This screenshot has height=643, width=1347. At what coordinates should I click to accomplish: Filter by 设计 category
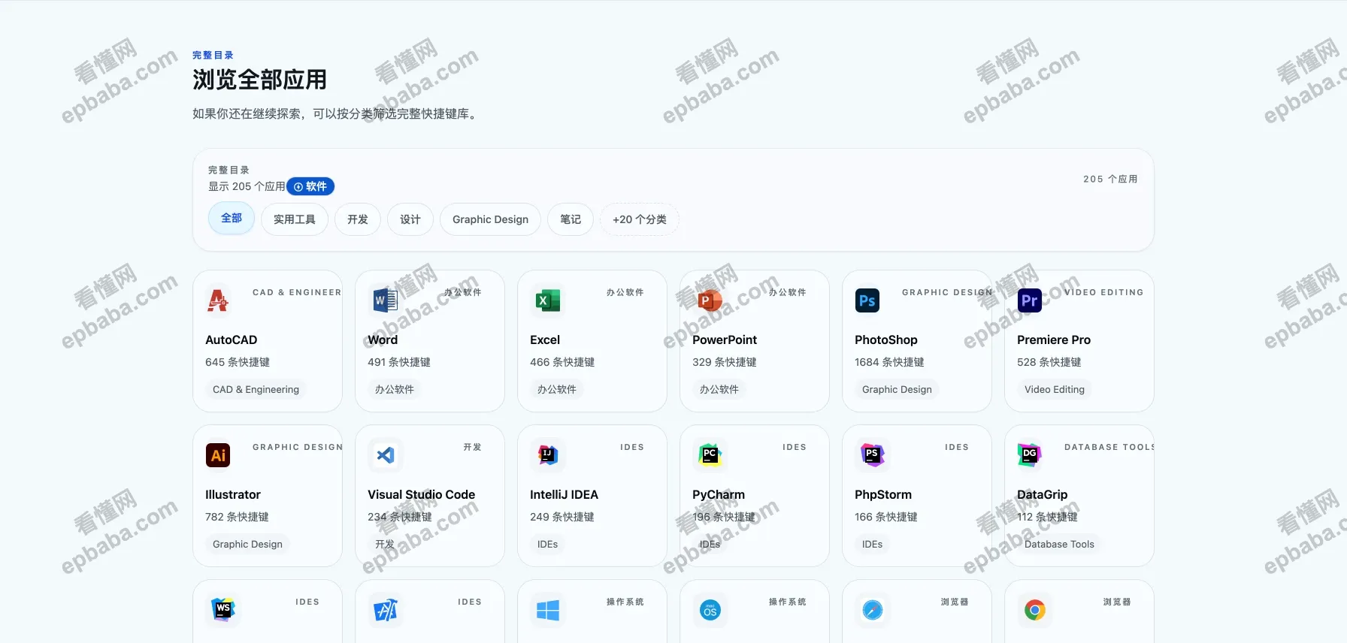[x=410, y=219]
